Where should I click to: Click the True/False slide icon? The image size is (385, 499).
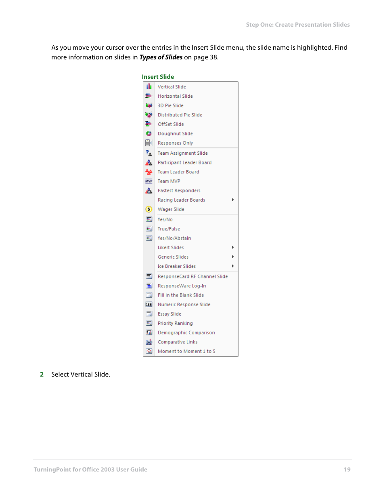pyautogui.click(x=149, y=229)
